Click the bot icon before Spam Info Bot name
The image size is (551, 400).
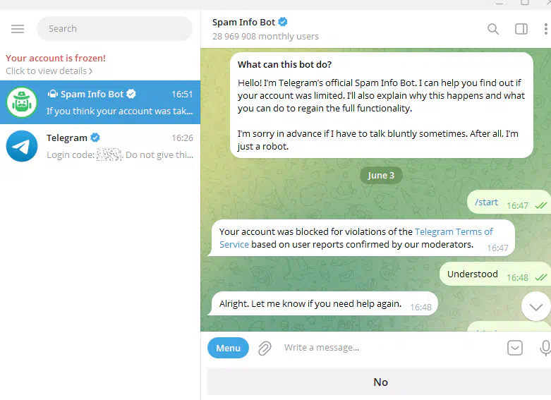click(53, 94)
